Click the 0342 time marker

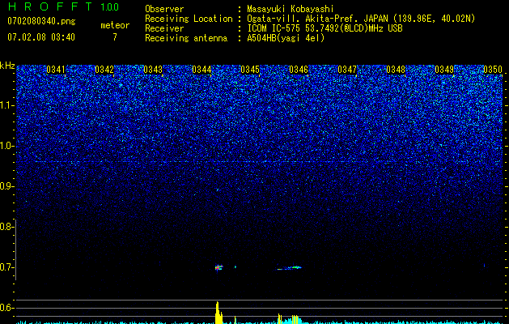pyautogui.click(x=104, y=70)
